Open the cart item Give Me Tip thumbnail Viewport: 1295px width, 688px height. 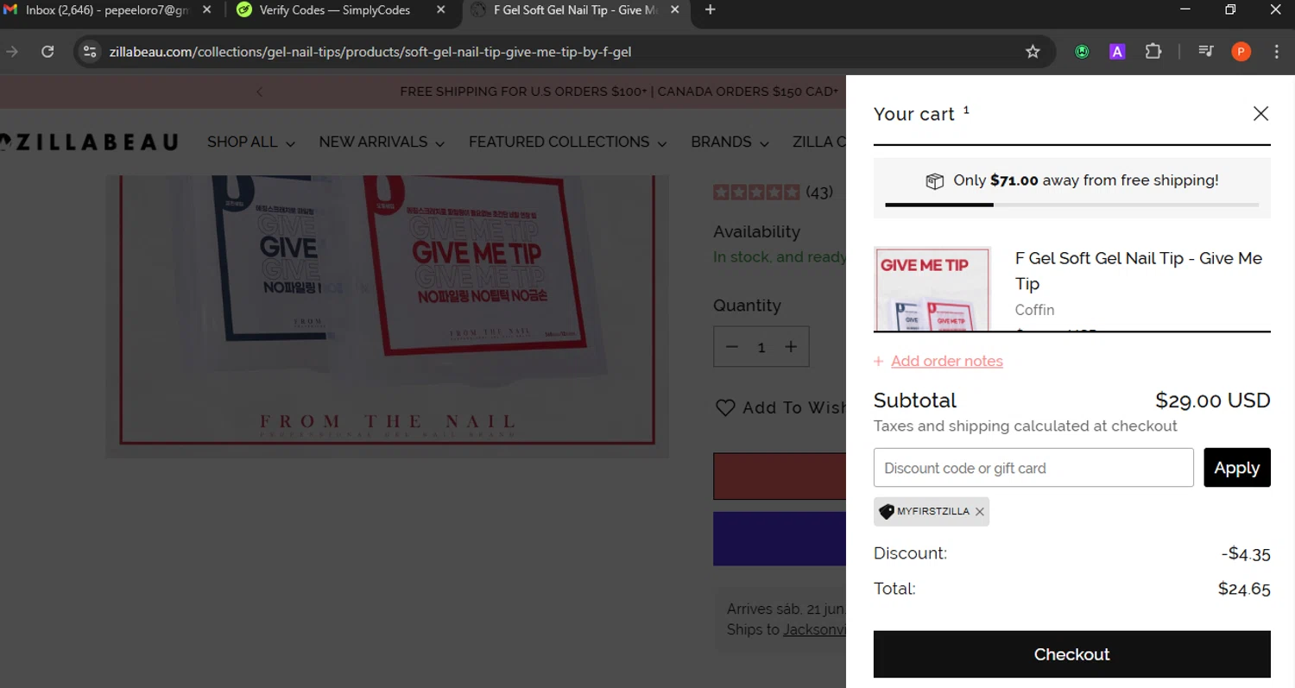(x=932, y=288)
